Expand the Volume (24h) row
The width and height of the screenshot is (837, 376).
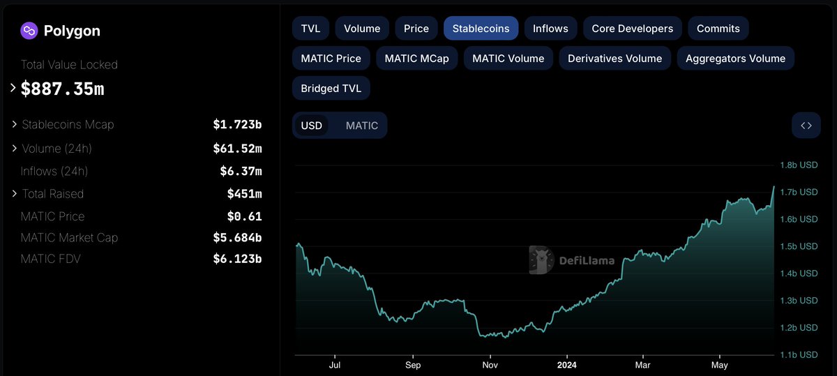(15, 148)
